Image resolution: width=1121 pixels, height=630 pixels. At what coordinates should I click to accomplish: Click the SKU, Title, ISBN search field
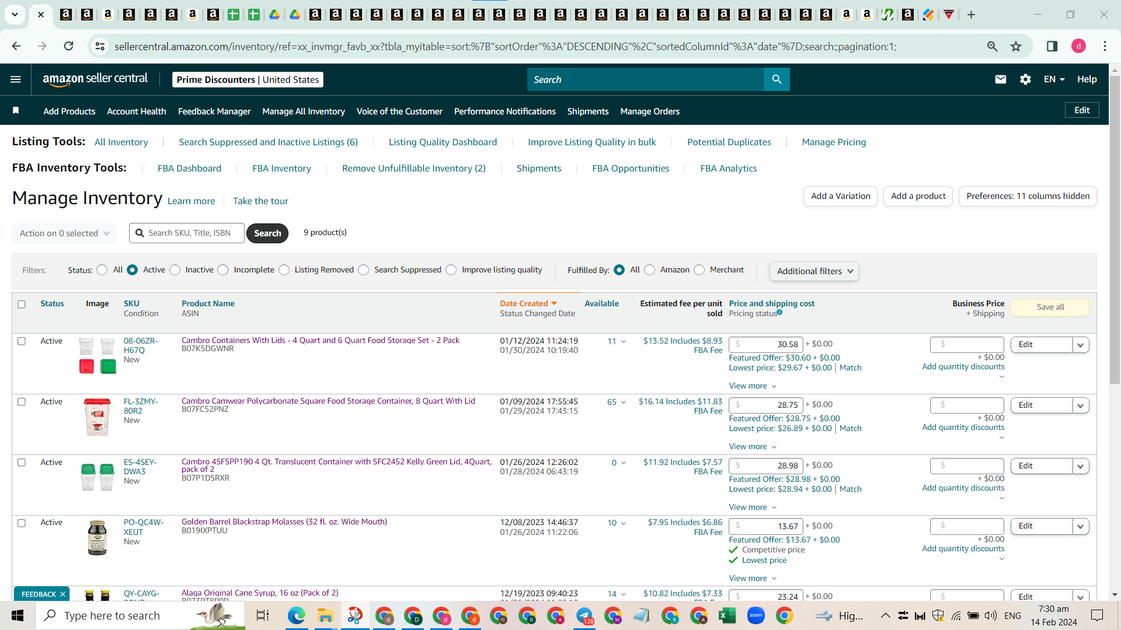(187, 233)
